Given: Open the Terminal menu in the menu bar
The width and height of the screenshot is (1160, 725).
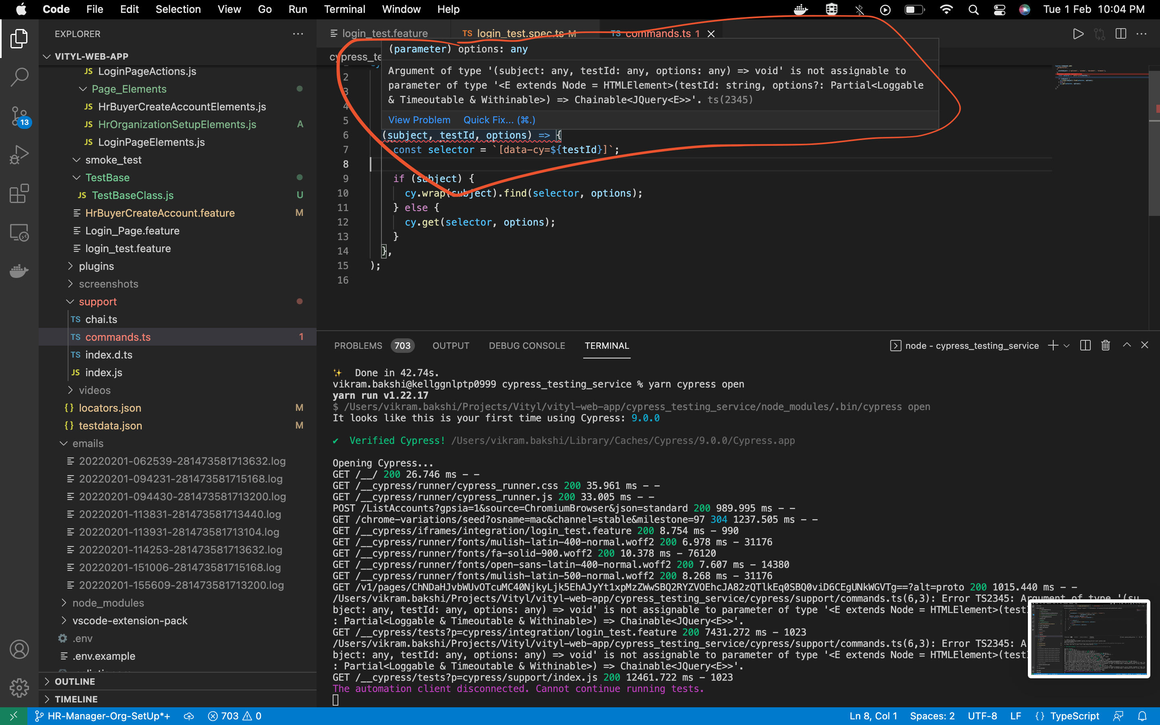Looking at the screenshot, I should (344, 9).
